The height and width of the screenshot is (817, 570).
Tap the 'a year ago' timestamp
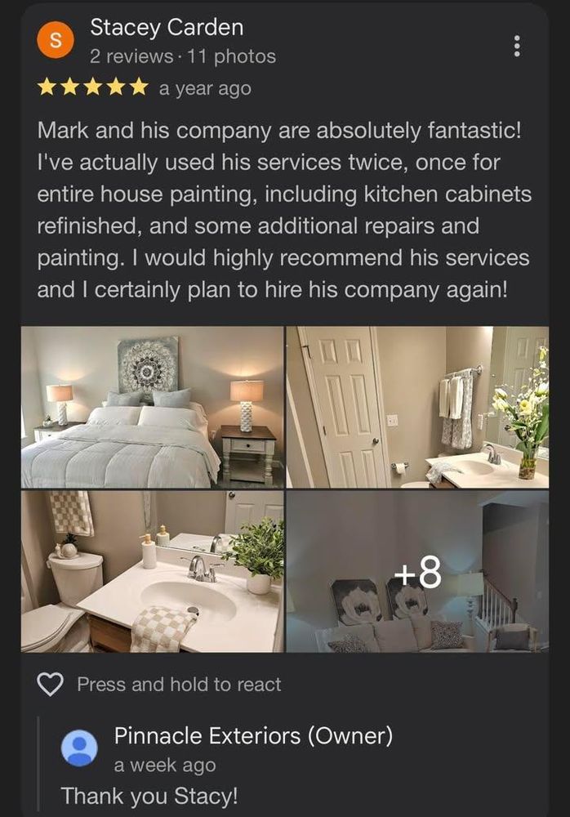(x=205, y=88)
